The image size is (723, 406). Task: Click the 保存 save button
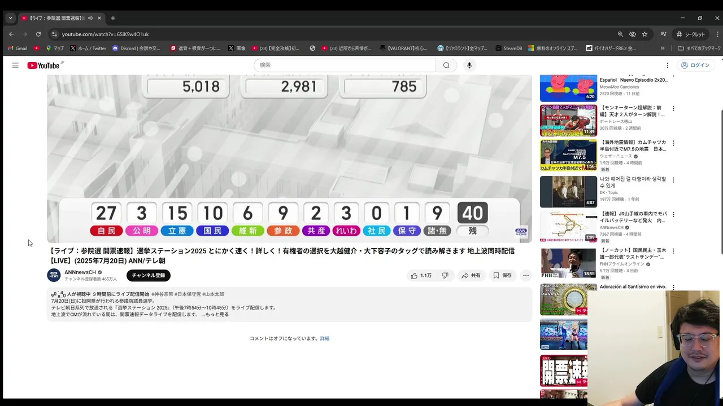(x=502, y=276)
